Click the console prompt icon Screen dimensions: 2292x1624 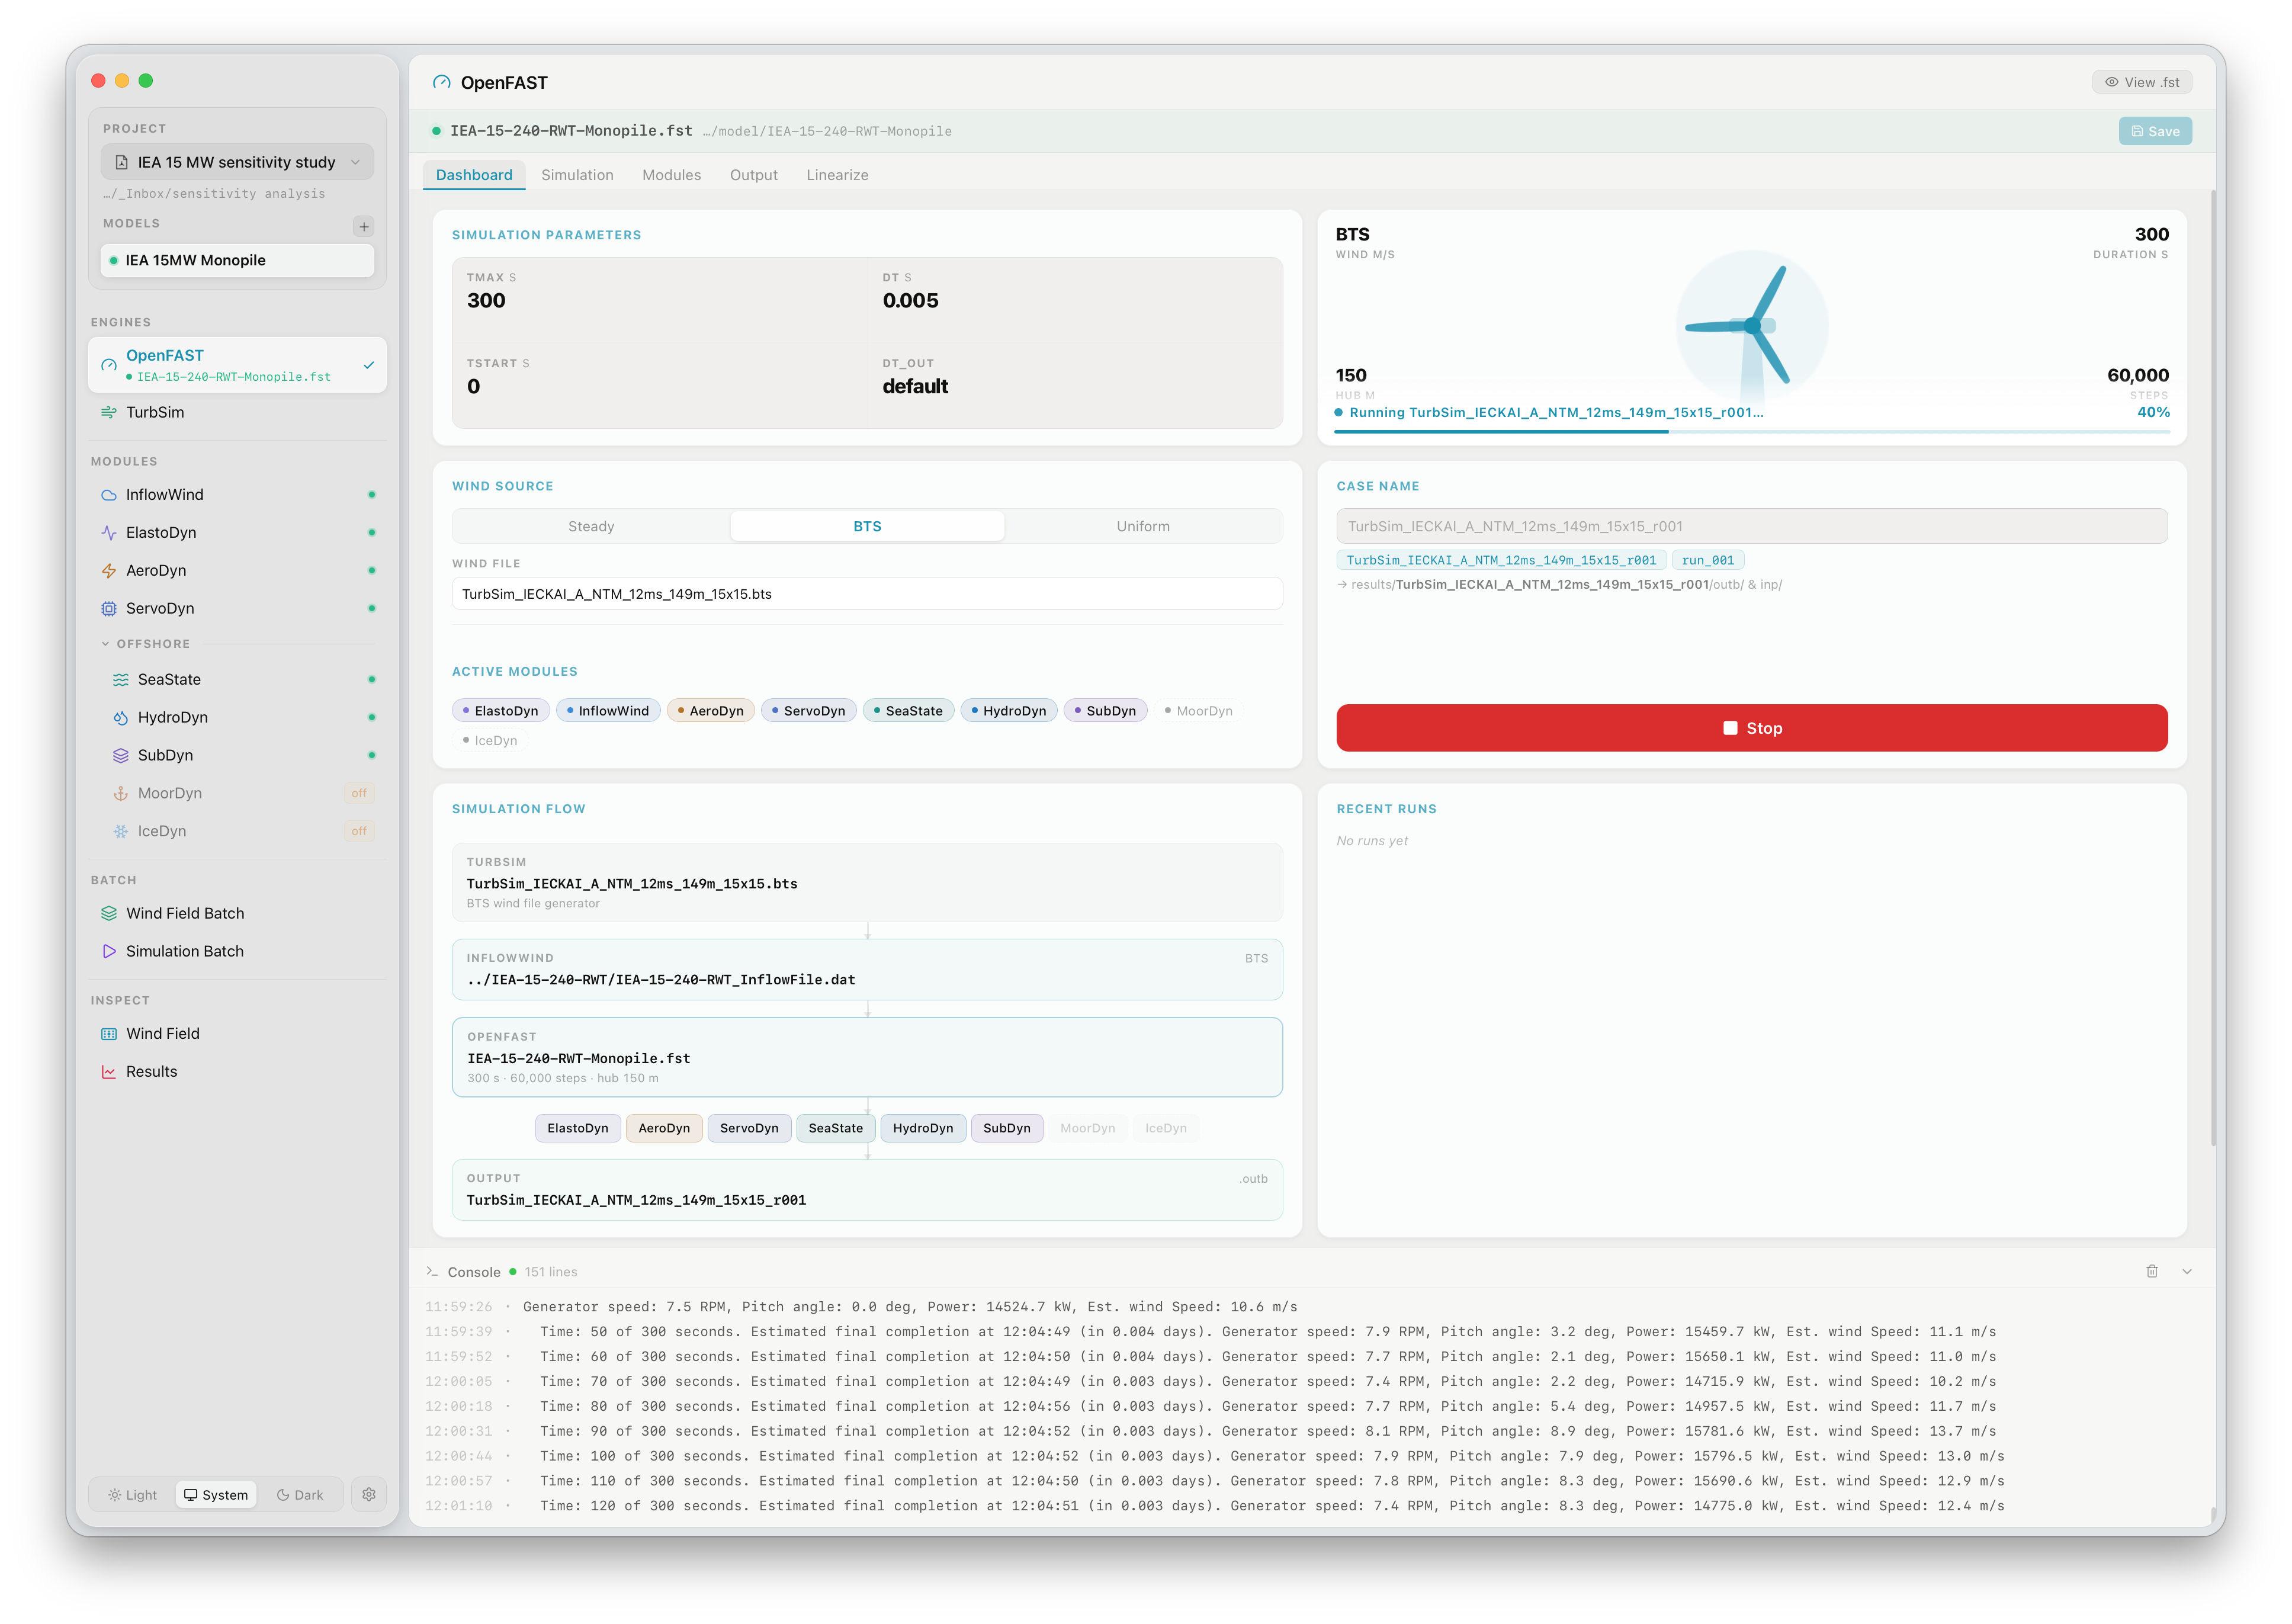click(x=432, y=1272)
